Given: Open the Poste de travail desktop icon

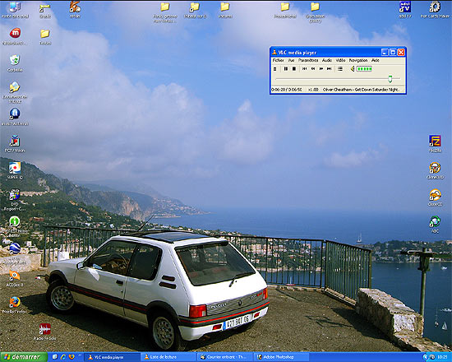Looking at the screenshot, I should 15,10.
